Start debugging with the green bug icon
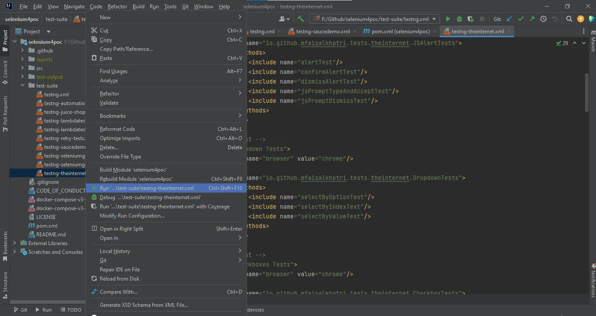Screen dimensions: 596x316 pyautogui.click(x=459, y=19)
